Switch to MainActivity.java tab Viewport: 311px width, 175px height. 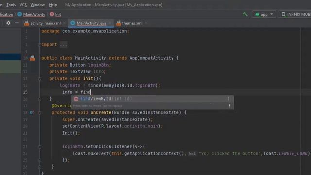coord(91,23)
